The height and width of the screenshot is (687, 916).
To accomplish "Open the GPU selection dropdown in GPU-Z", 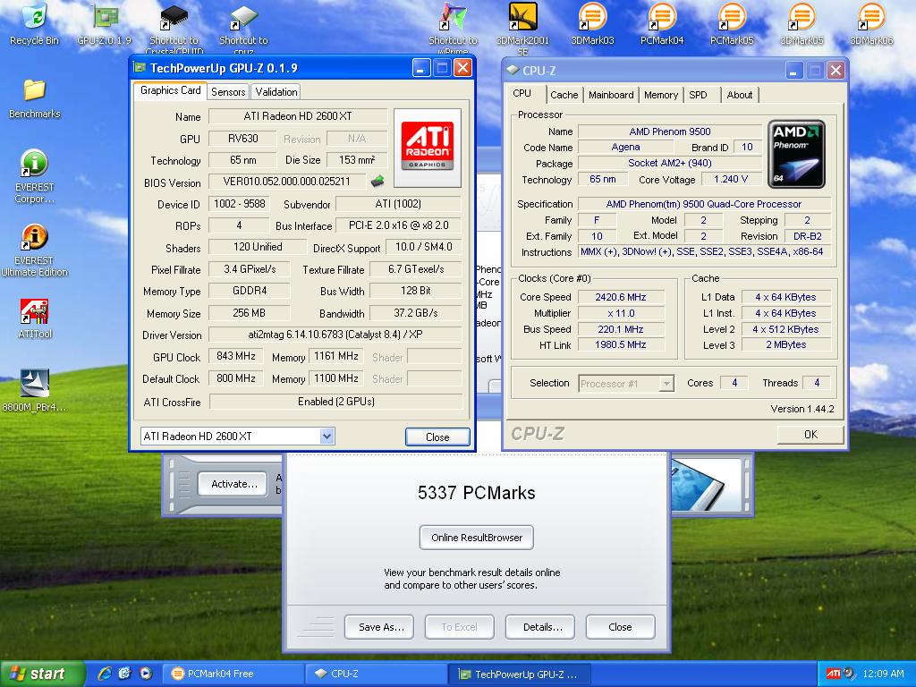I will pos(327,436).
